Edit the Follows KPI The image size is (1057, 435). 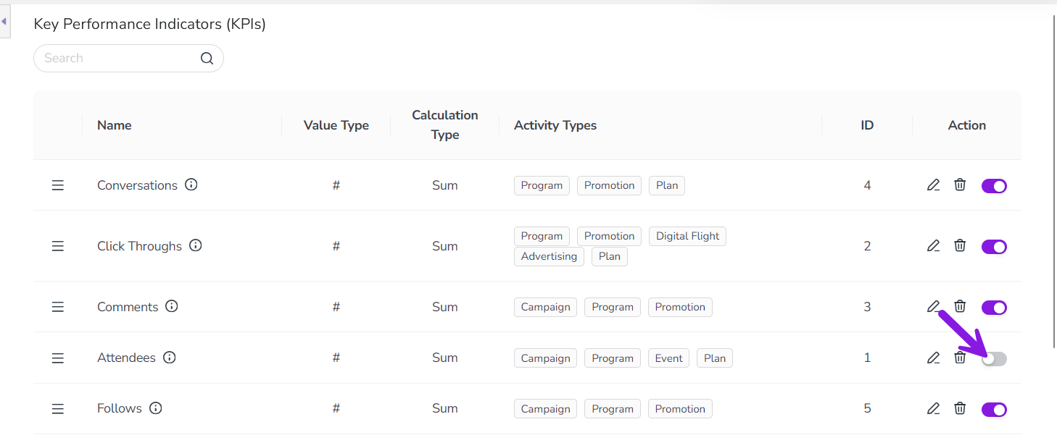[933, 409]
